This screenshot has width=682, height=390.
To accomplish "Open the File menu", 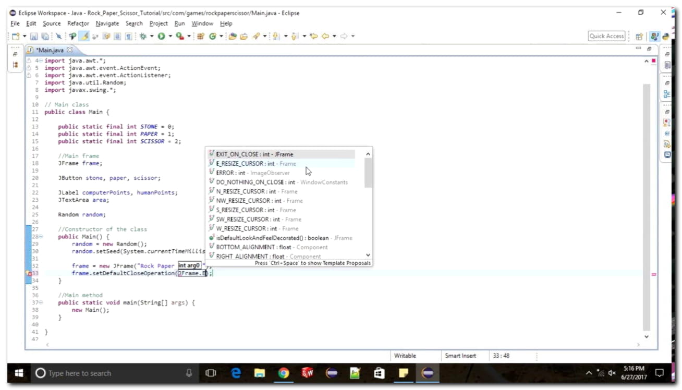I will coord(15,23).
